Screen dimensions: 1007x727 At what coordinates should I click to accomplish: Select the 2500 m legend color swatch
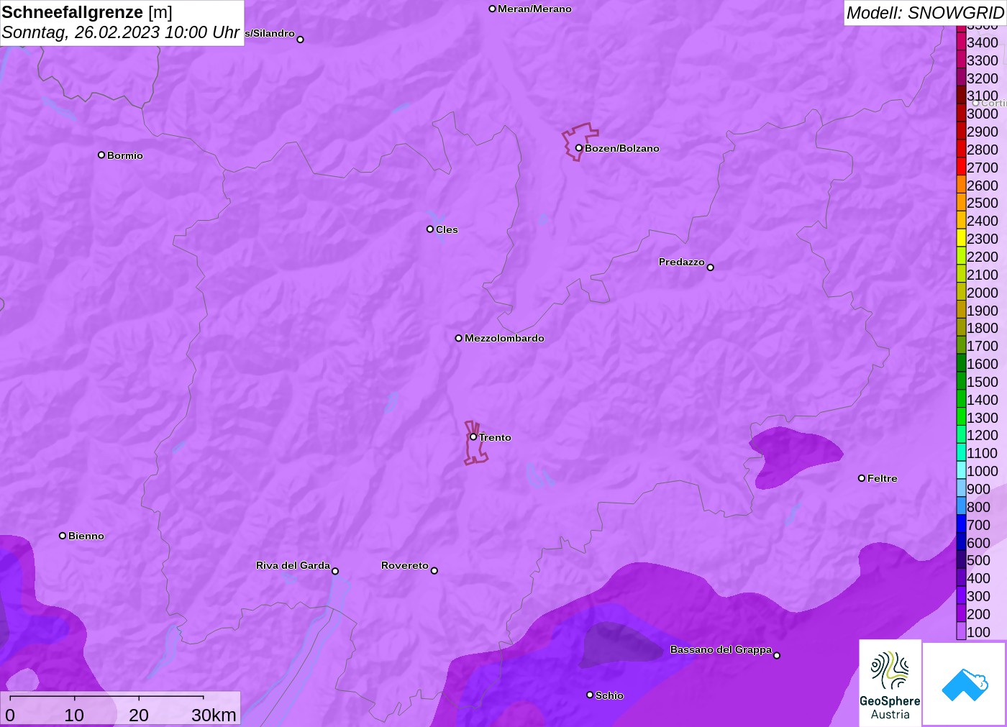pyautogui.click(x=961, y=202)
